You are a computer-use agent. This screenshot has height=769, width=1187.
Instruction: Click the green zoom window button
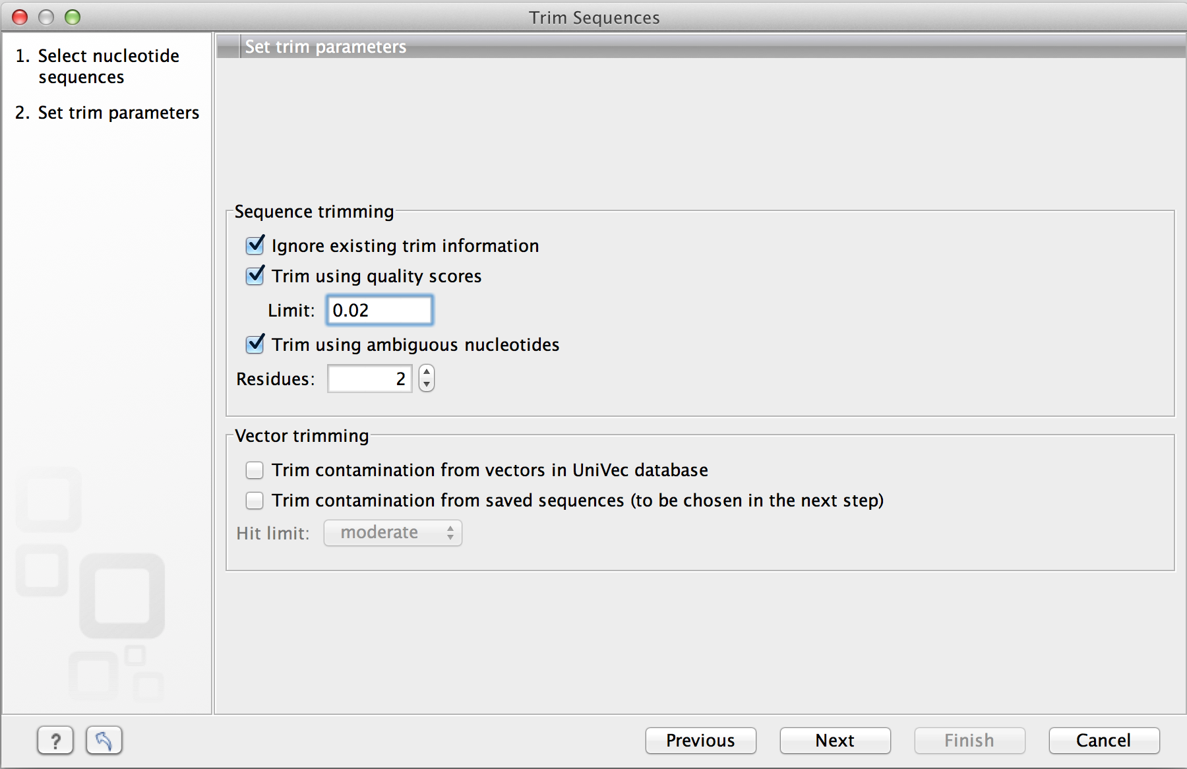click(x=73, y=17)
